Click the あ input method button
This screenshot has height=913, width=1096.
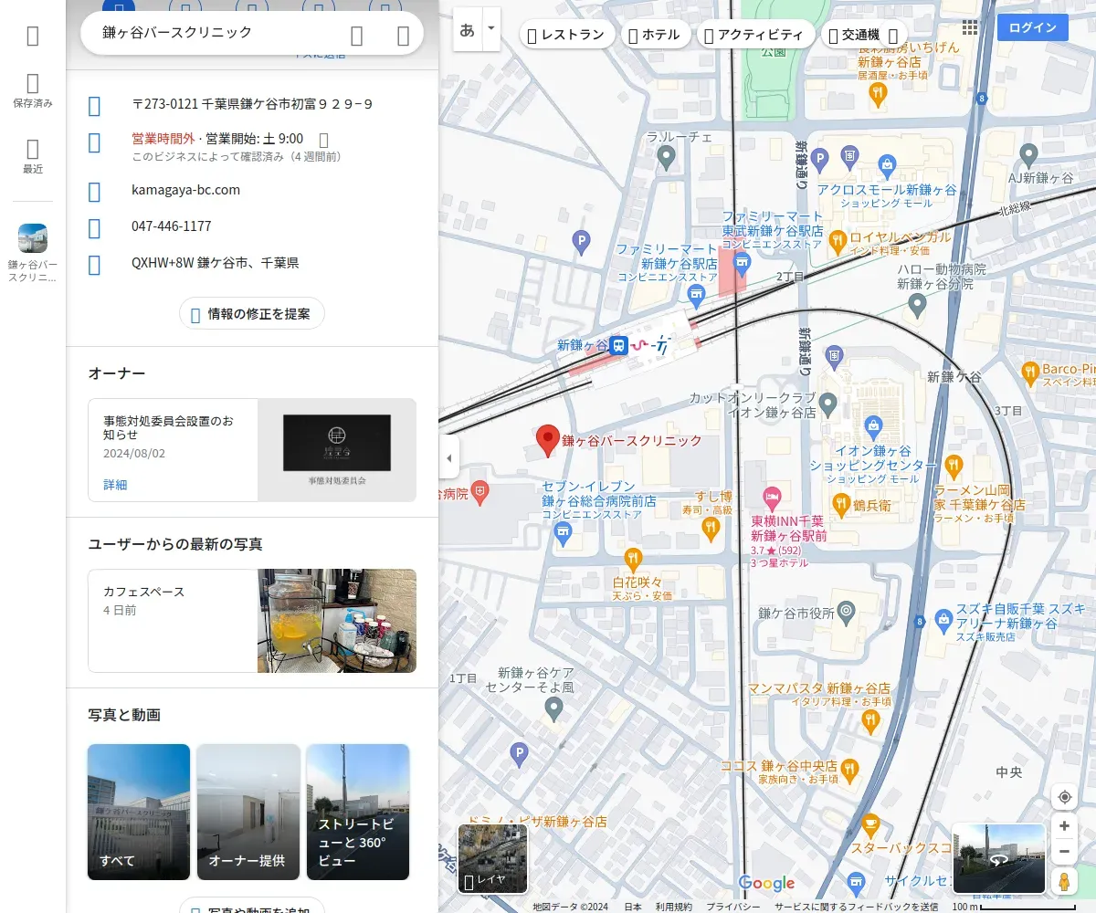click(x=467, y=29)
